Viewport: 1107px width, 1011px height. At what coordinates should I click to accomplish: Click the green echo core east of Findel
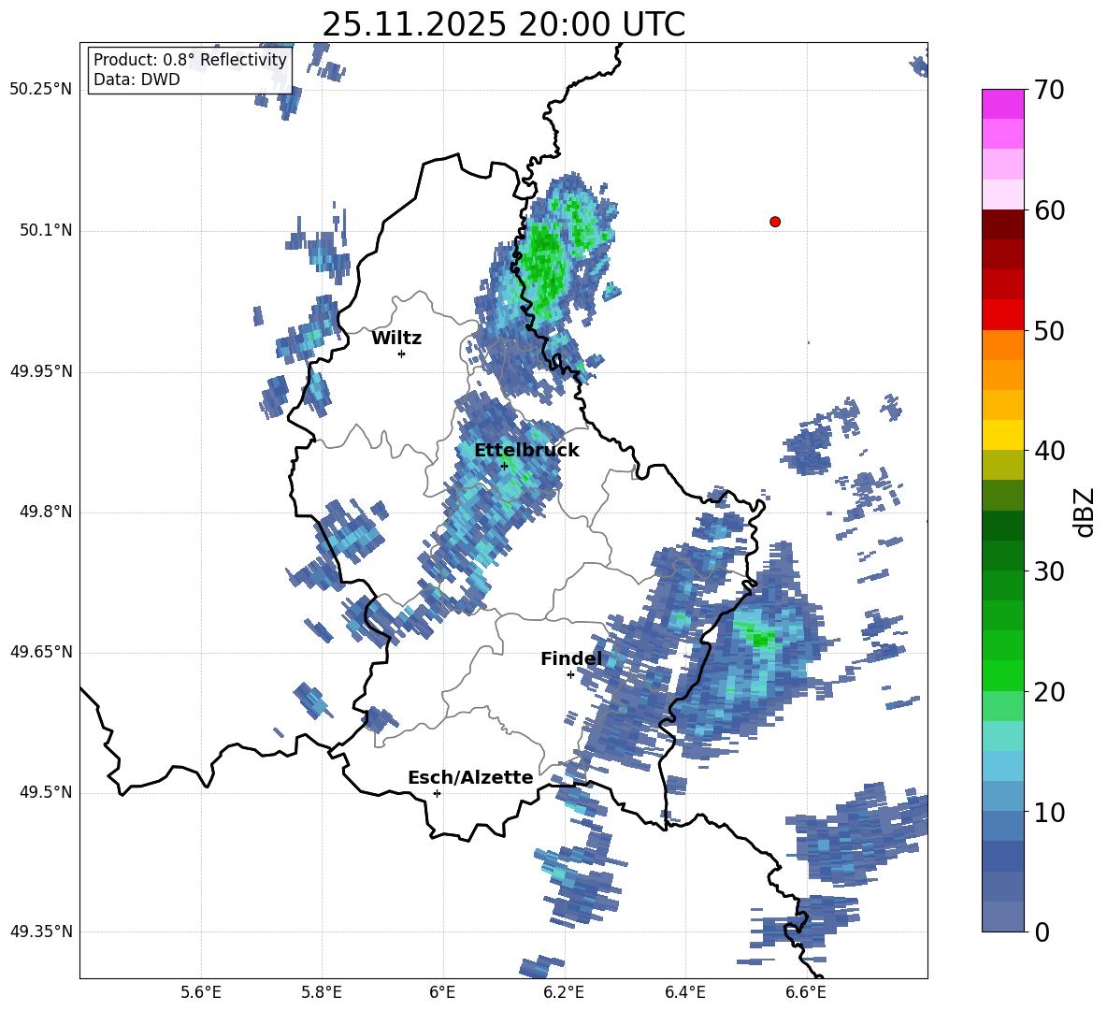761,639
